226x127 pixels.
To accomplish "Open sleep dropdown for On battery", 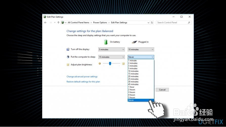I will click(111, 57).
